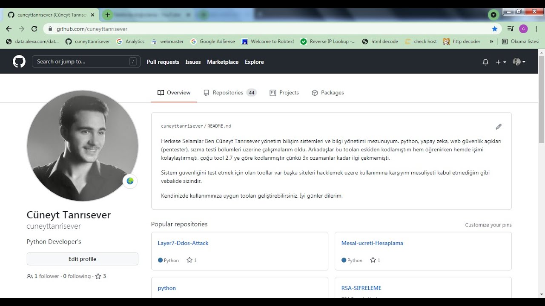The width and height of the screenshot is (545, 306).
Task: Open the Chrome three-dot menu
Action: click(x=536, y=29)
